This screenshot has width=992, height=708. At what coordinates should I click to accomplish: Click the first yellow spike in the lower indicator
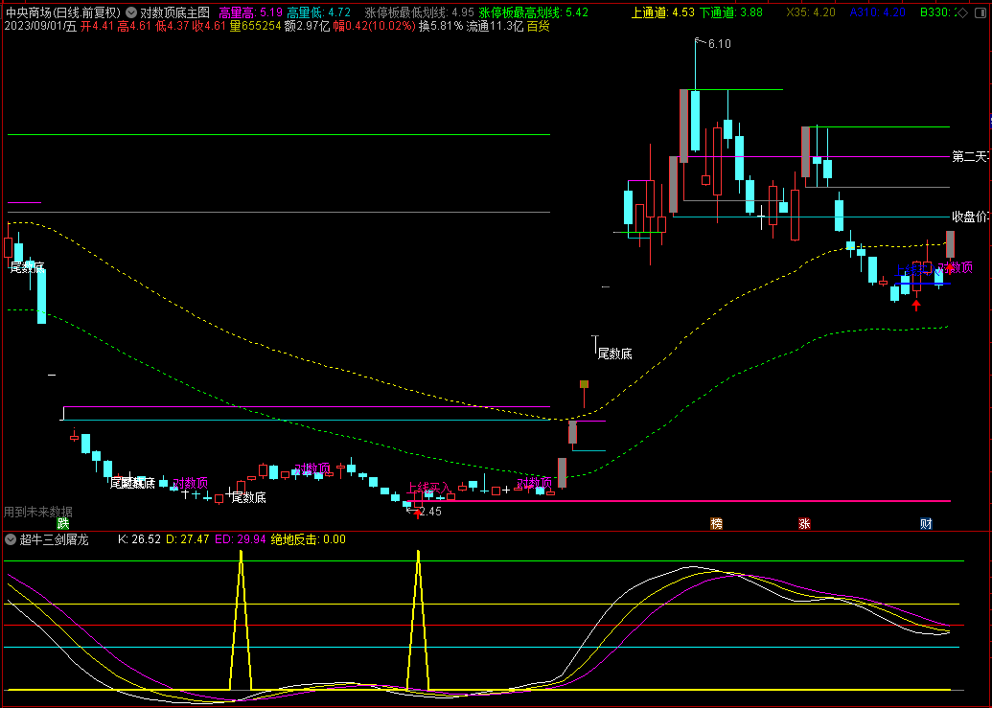241,556
